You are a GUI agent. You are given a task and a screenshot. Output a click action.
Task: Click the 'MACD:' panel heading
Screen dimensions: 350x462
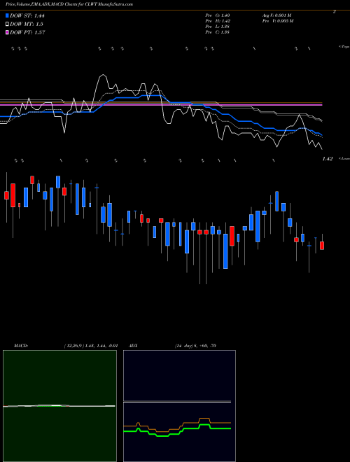pyautogui.click(x=21, y=346)
